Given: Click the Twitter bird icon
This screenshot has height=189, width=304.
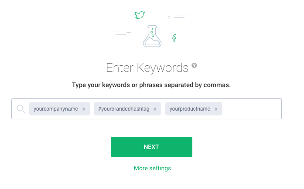Looking at the screenshot, I should [x=140, y=15].
